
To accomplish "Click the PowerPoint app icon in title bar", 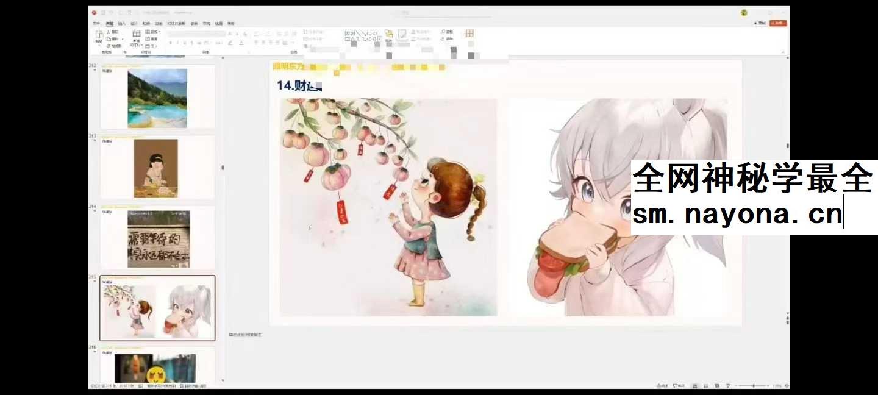I will (x=94, y=12).
